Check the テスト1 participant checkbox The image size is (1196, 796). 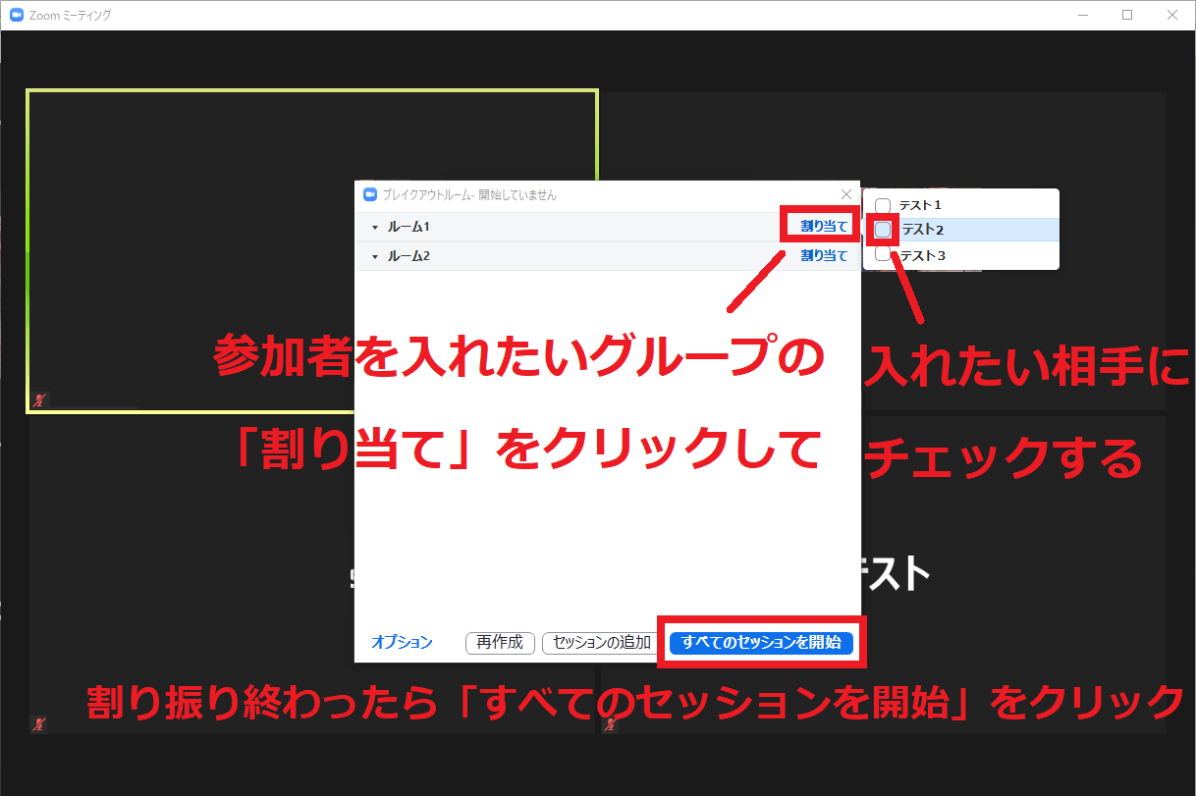click(x=883, y=205)
